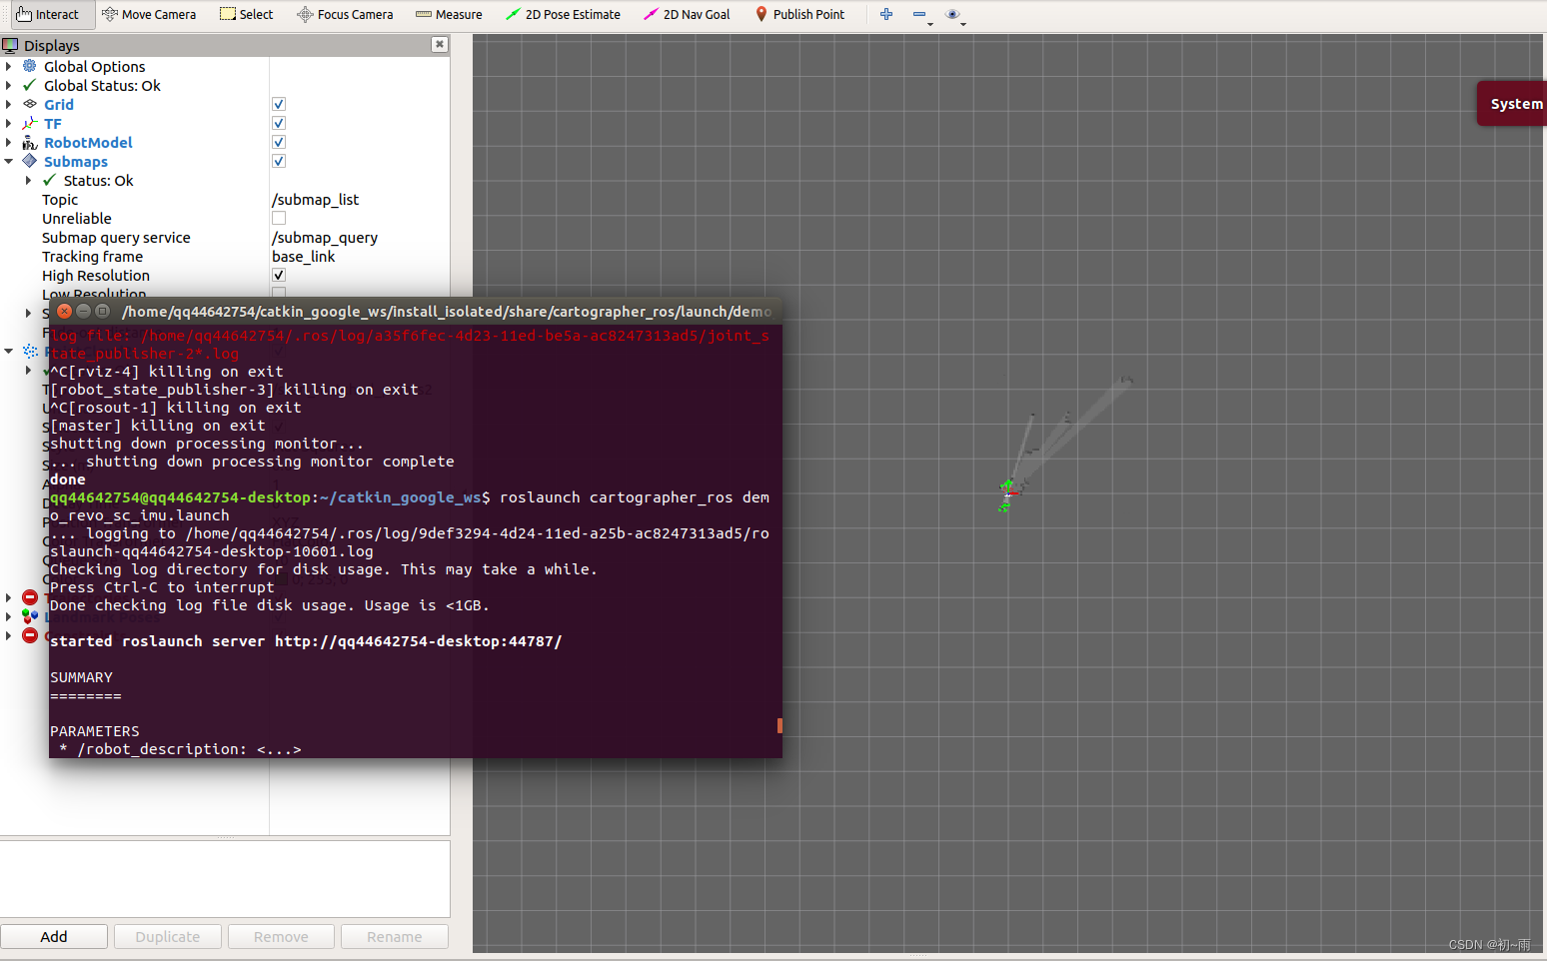Click the RobotModel robot icon
Image resolution: width=1547 pixels, height=961 pixels.
click(30, 142)
